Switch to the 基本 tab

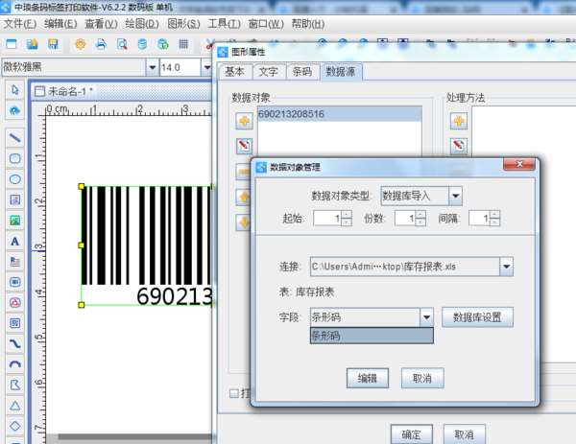click(234, 72)
